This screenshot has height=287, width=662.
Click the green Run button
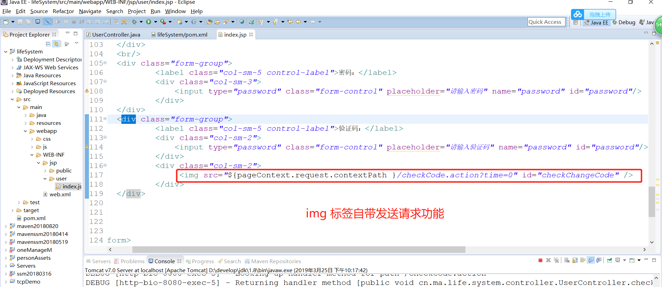[149, 22]
